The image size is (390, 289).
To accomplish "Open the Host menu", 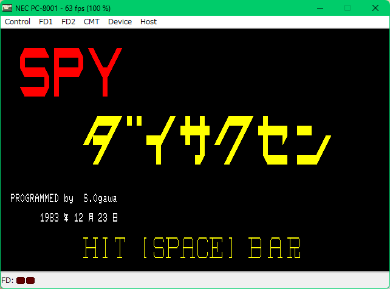I will 148,22.
